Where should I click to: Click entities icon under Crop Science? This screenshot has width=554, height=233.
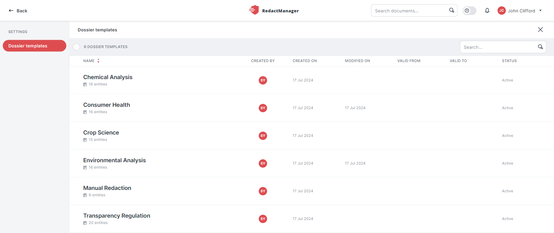(85, 140)
